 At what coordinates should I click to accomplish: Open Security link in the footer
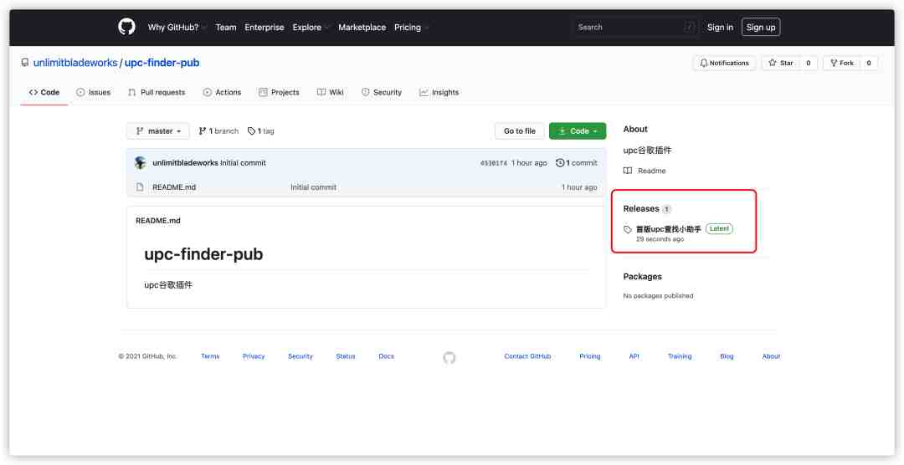pos(300,356)
